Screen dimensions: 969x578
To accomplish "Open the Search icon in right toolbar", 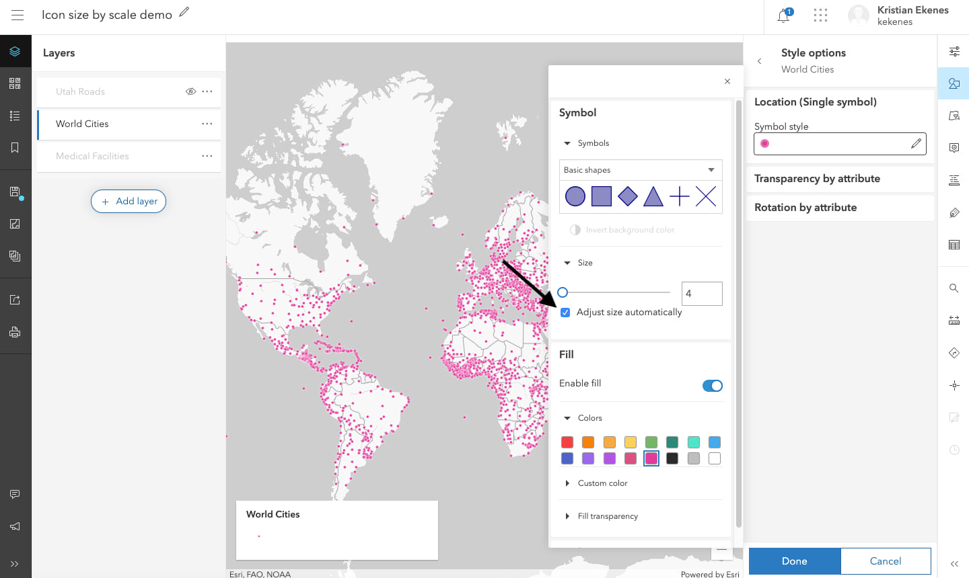I will pyautogui.click(x=954, y=288).
